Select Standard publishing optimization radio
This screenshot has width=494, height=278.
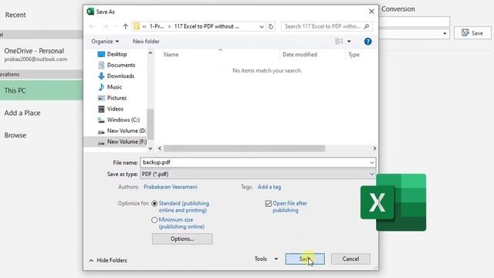[x=154, y=204]
